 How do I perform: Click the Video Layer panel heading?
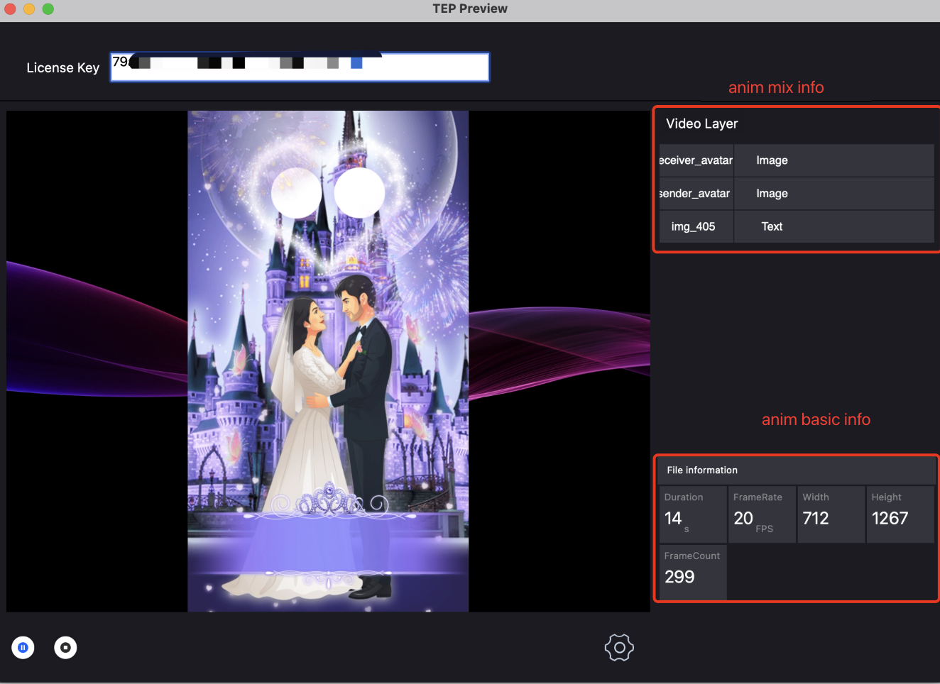point(701,123)
